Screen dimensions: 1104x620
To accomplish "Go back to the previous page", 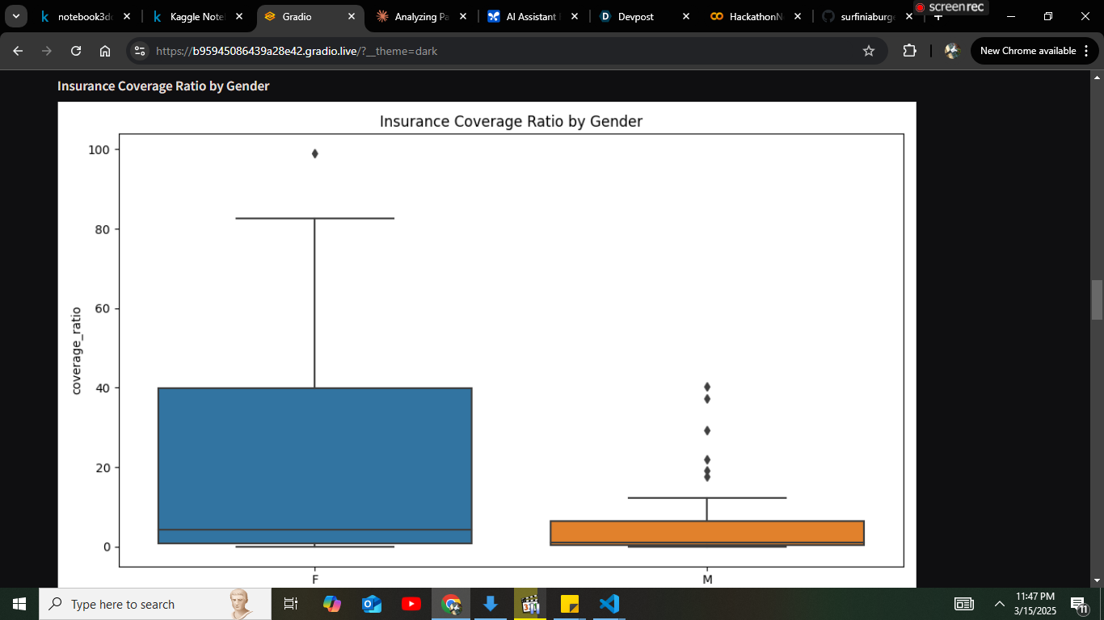I will point(18,51).
